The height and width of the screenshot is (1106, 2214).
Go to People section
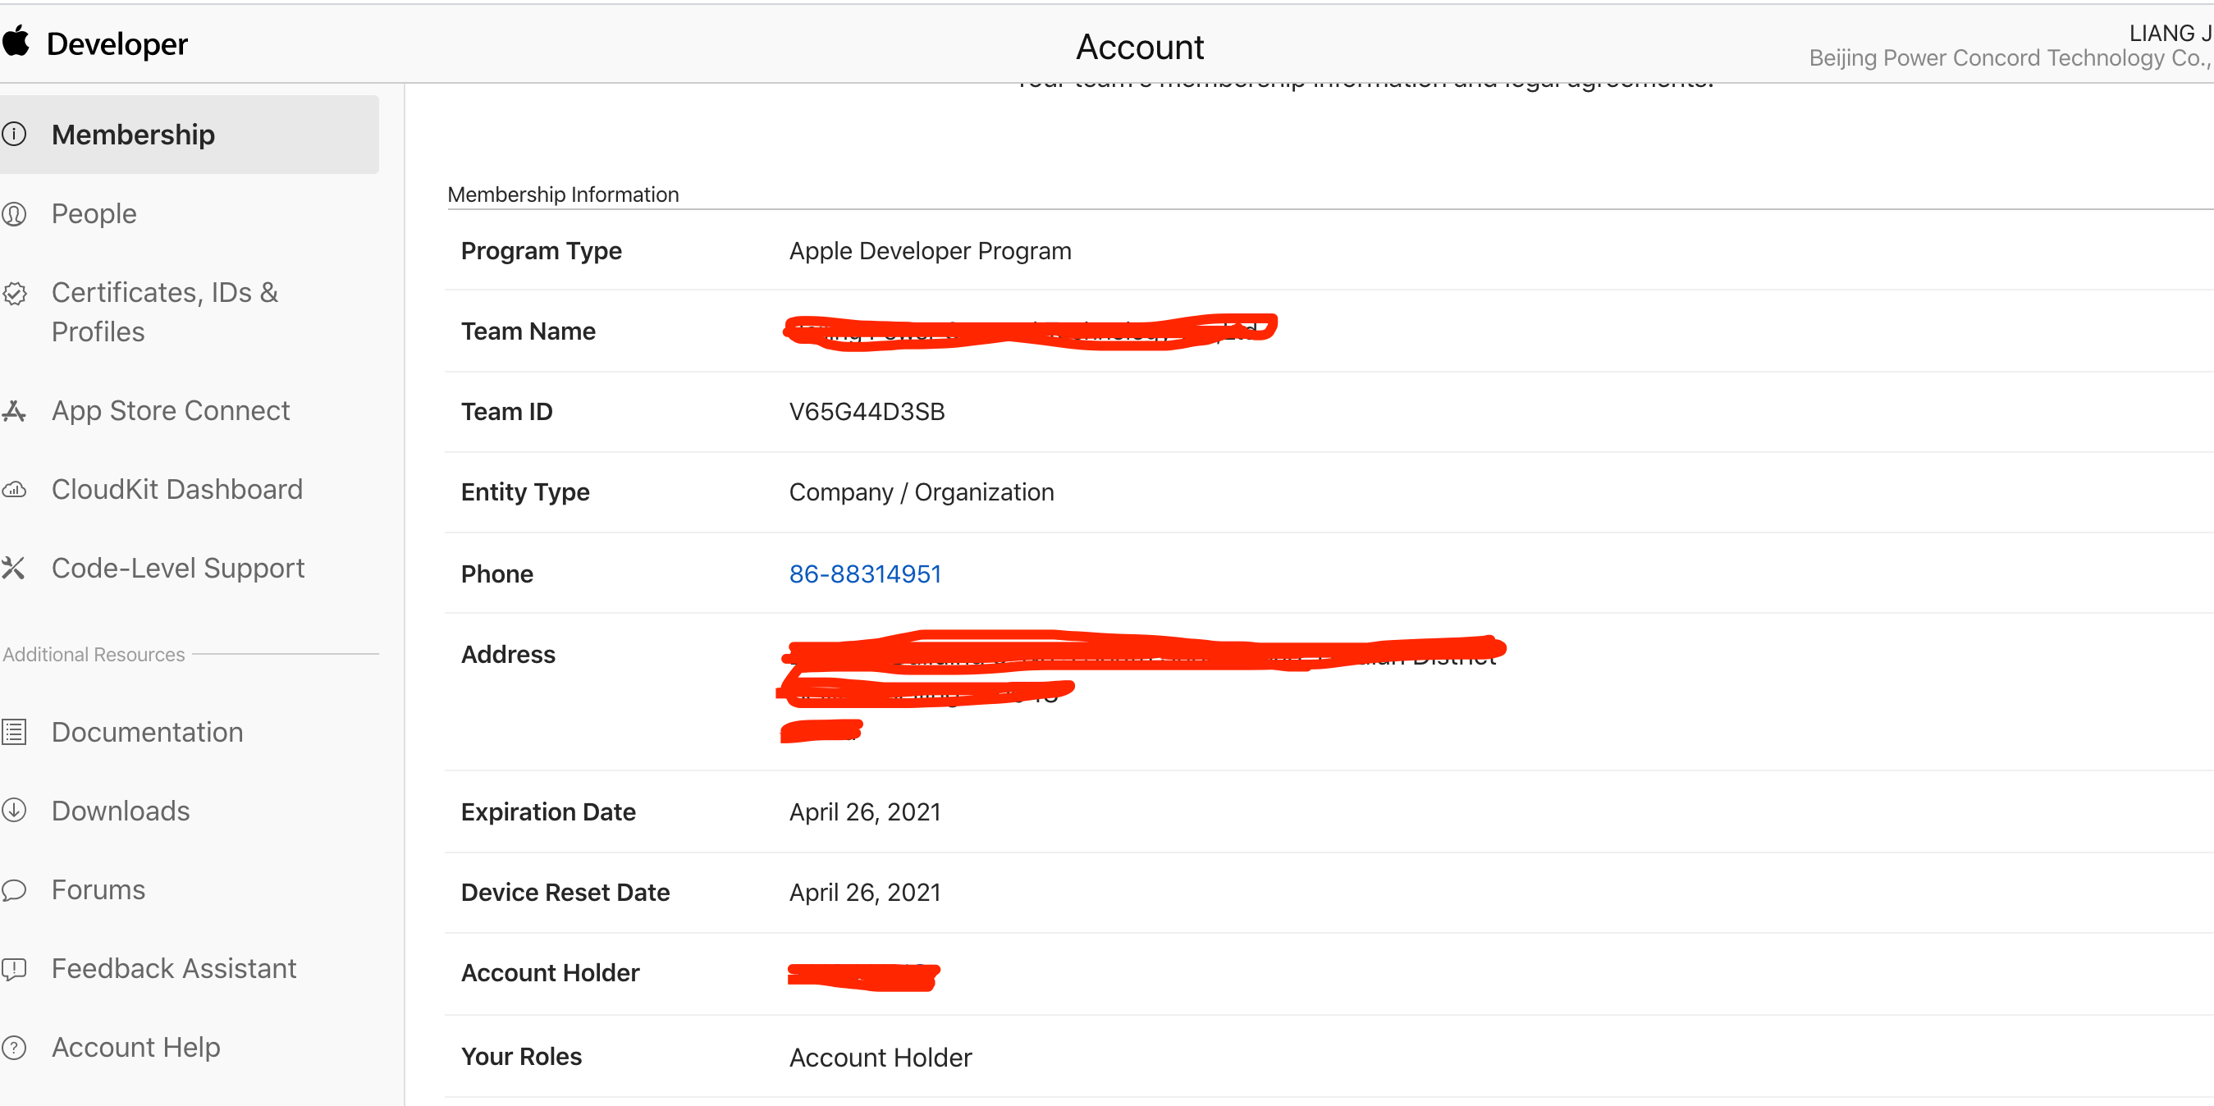(x=94, y=213)
